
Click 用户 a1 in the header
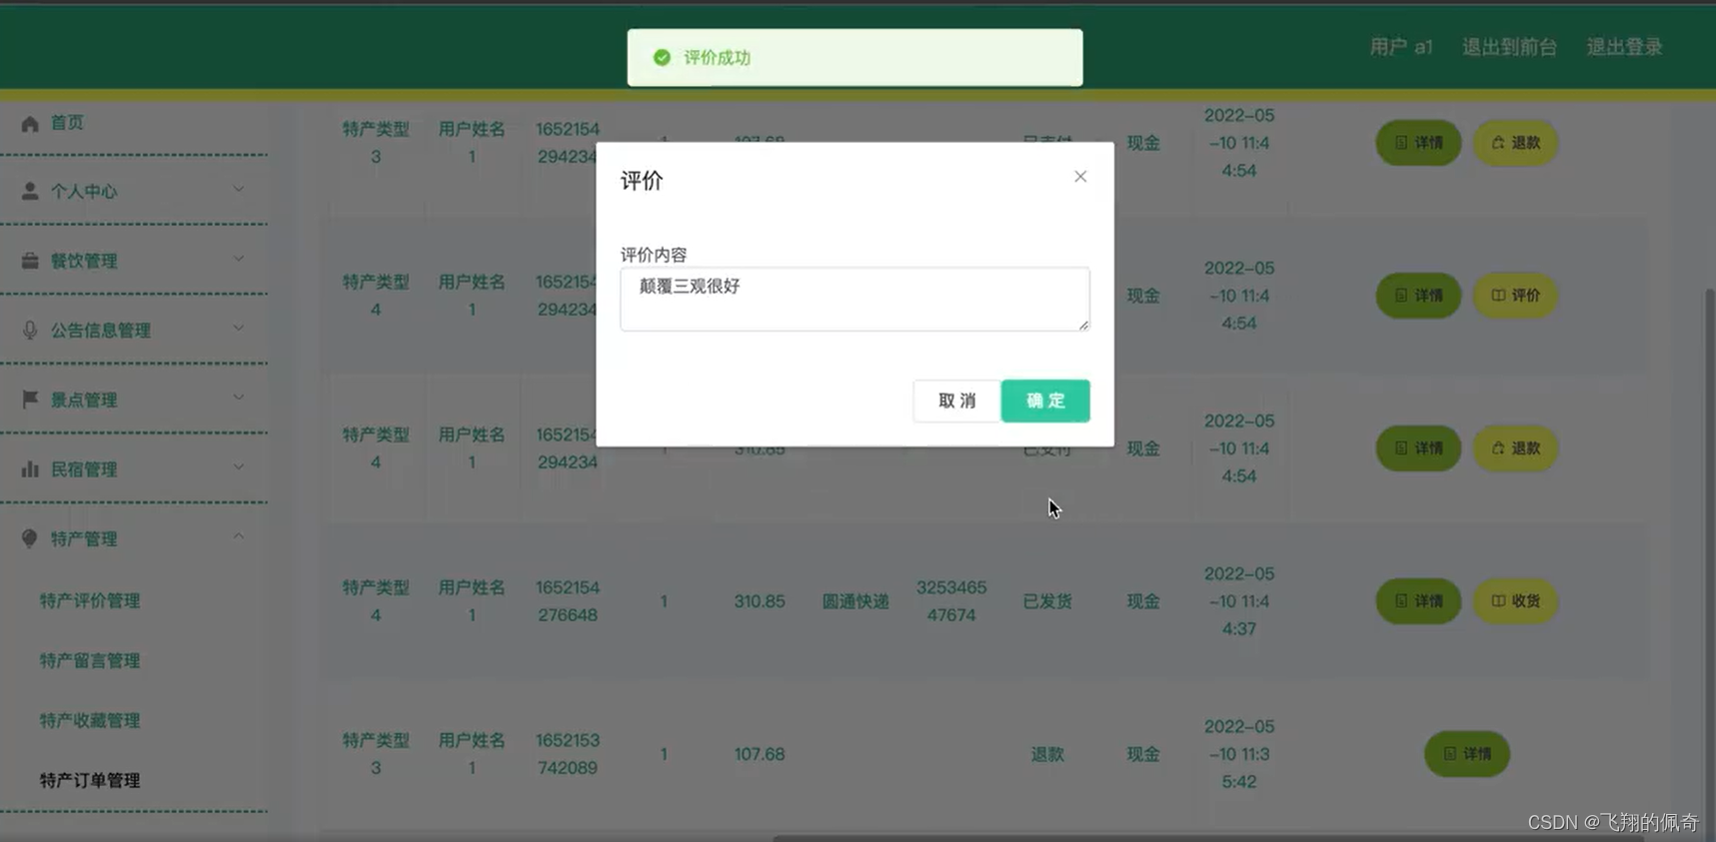pos(1400,47)
